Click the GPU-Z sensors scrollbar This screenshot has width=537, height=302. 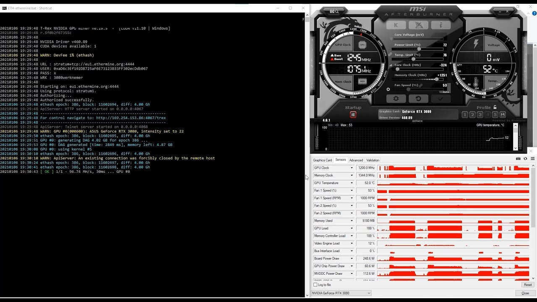coord(533,222)
